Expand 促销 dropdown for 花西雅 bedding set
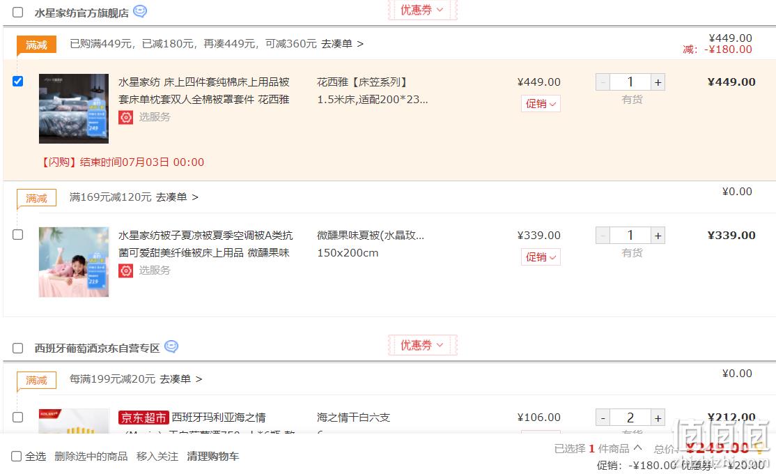This screenshot has width=776, height=474. [x=541, y=104]
